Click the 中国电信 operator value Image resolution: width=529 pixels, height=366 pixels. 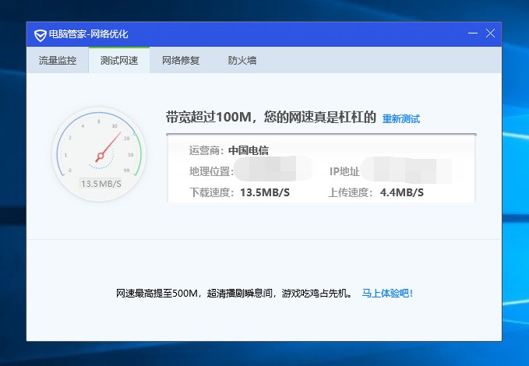coord(249,150)
